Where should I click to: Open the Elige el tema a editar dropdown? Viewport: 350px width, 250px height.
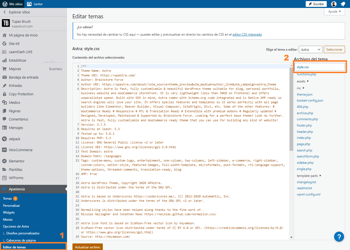pos(310,49)
